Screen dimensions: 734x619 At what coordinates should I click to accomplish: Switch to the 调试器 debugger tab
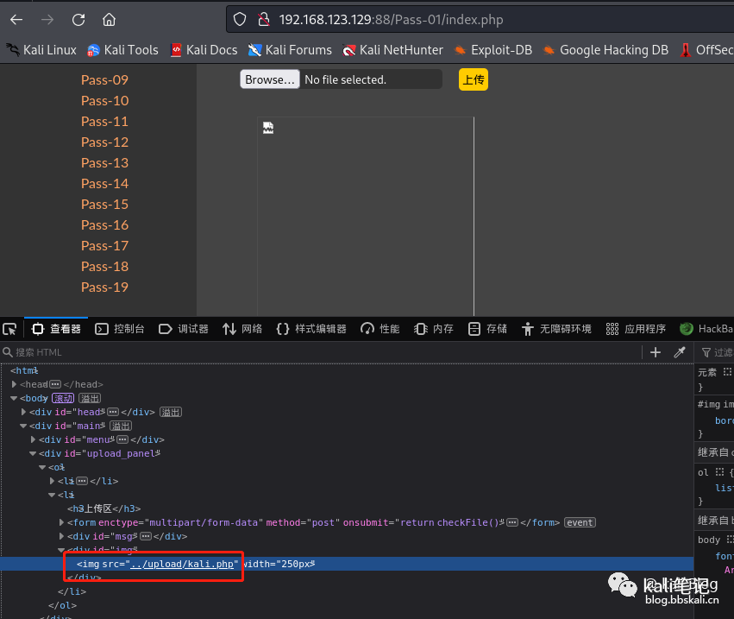[184, 329]
